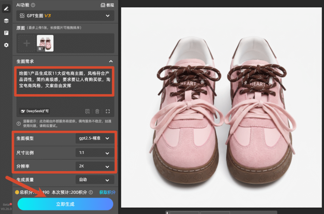Open the 教程 tutorial book icon
324x214 pixels.
click(x=103, y=5)
